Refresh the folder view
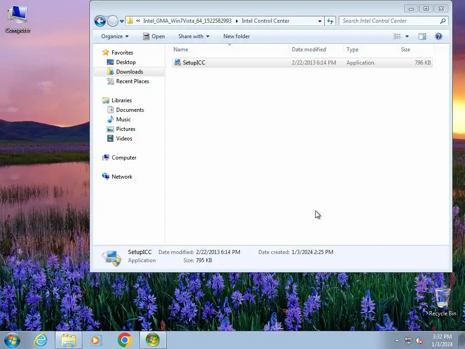The width and height of the screenshot is (465, 349). (x=330, y=21)
